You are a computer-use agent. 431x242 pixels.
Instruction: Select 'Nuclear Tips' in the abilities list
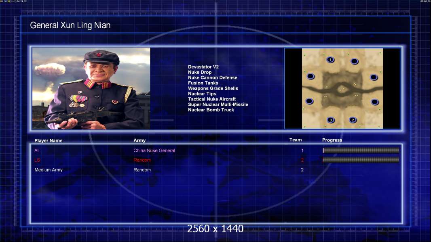click(202, 94)
